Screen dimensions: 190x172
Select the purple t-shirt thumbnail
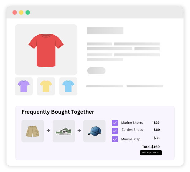pos(24,86)
